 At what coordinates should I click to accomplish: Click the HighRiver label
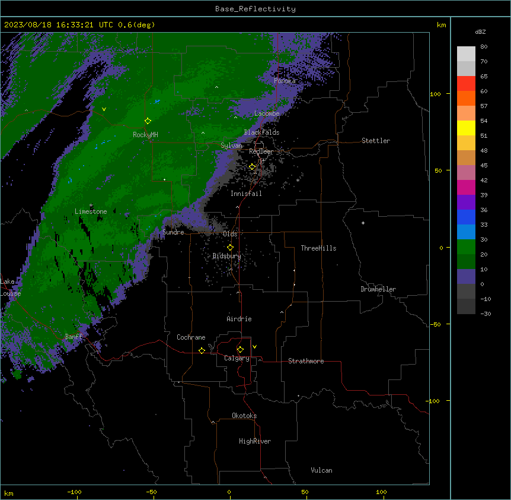[x=255, y=441]
